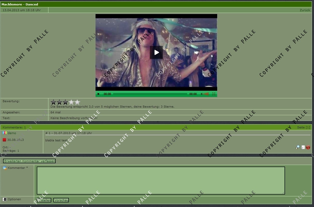
Task: Click the video seek progress bar
Action: (150, 94)
